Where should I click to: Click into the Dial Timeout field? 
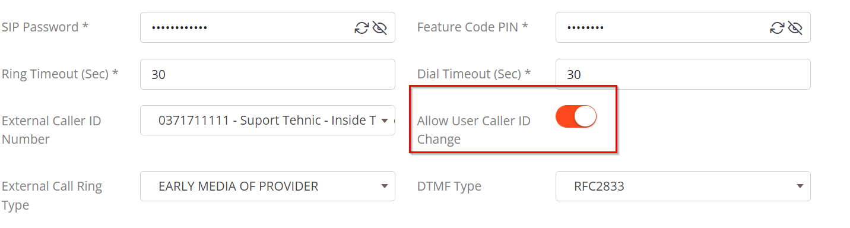683,74
